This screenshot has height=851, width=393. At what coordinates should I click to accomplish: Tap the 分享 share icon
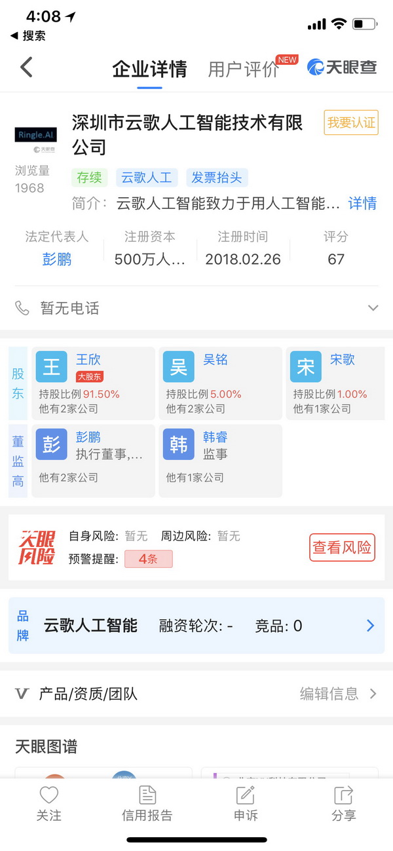tap(344, 795)
